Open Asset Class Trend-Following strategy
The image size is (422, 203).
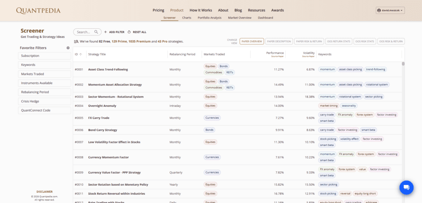click(108, 69)
